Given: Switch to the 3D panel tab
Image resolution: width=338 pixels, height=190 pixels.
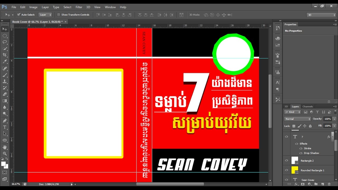Looking at the screenshot, I should coord(286,107).
